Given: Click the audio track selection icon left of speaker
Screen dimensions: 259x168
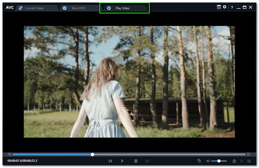Looking at the screenshot, I should 199,161.
